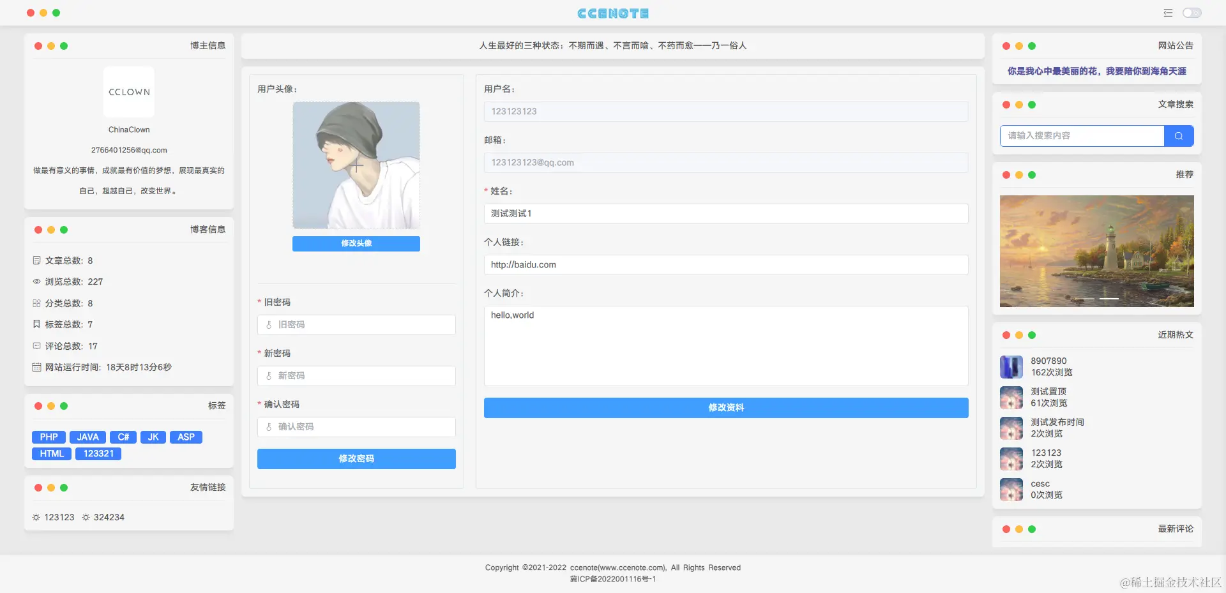The width and height of the screenshot is (1226, 593).
Task: Open hot article titled cesc
Action: tap(1040, 484)
